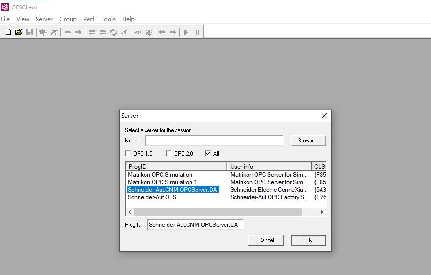This screenshot has height=275, width=431.
Task: Click into the Node input field
Action: tap(214, 141)
